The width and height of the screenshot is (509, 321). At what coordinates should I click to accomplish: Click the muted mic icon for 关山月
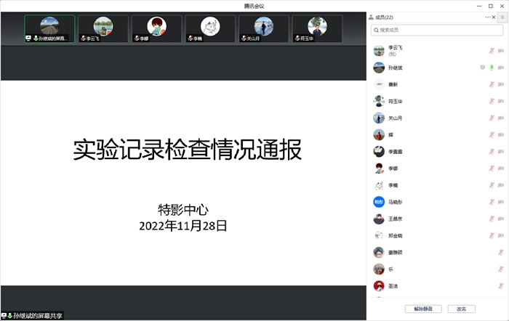(x=492, y=118)
